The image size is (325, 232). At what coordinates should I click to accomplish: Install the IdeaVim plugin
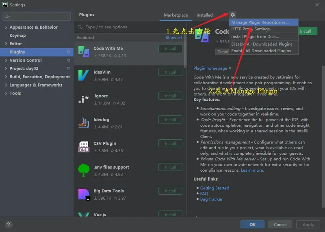pyautogui.click(x=170, y=72)
